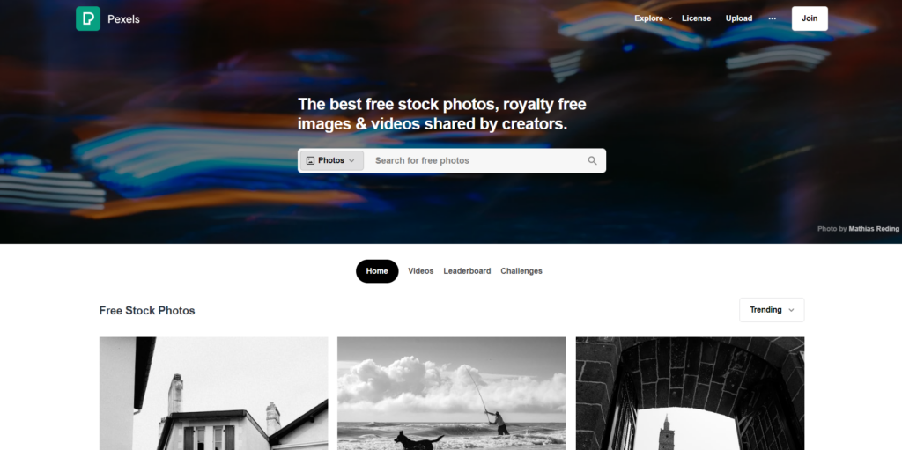
Task: Open the Leaderboard tab
Action: pos(467,271)
